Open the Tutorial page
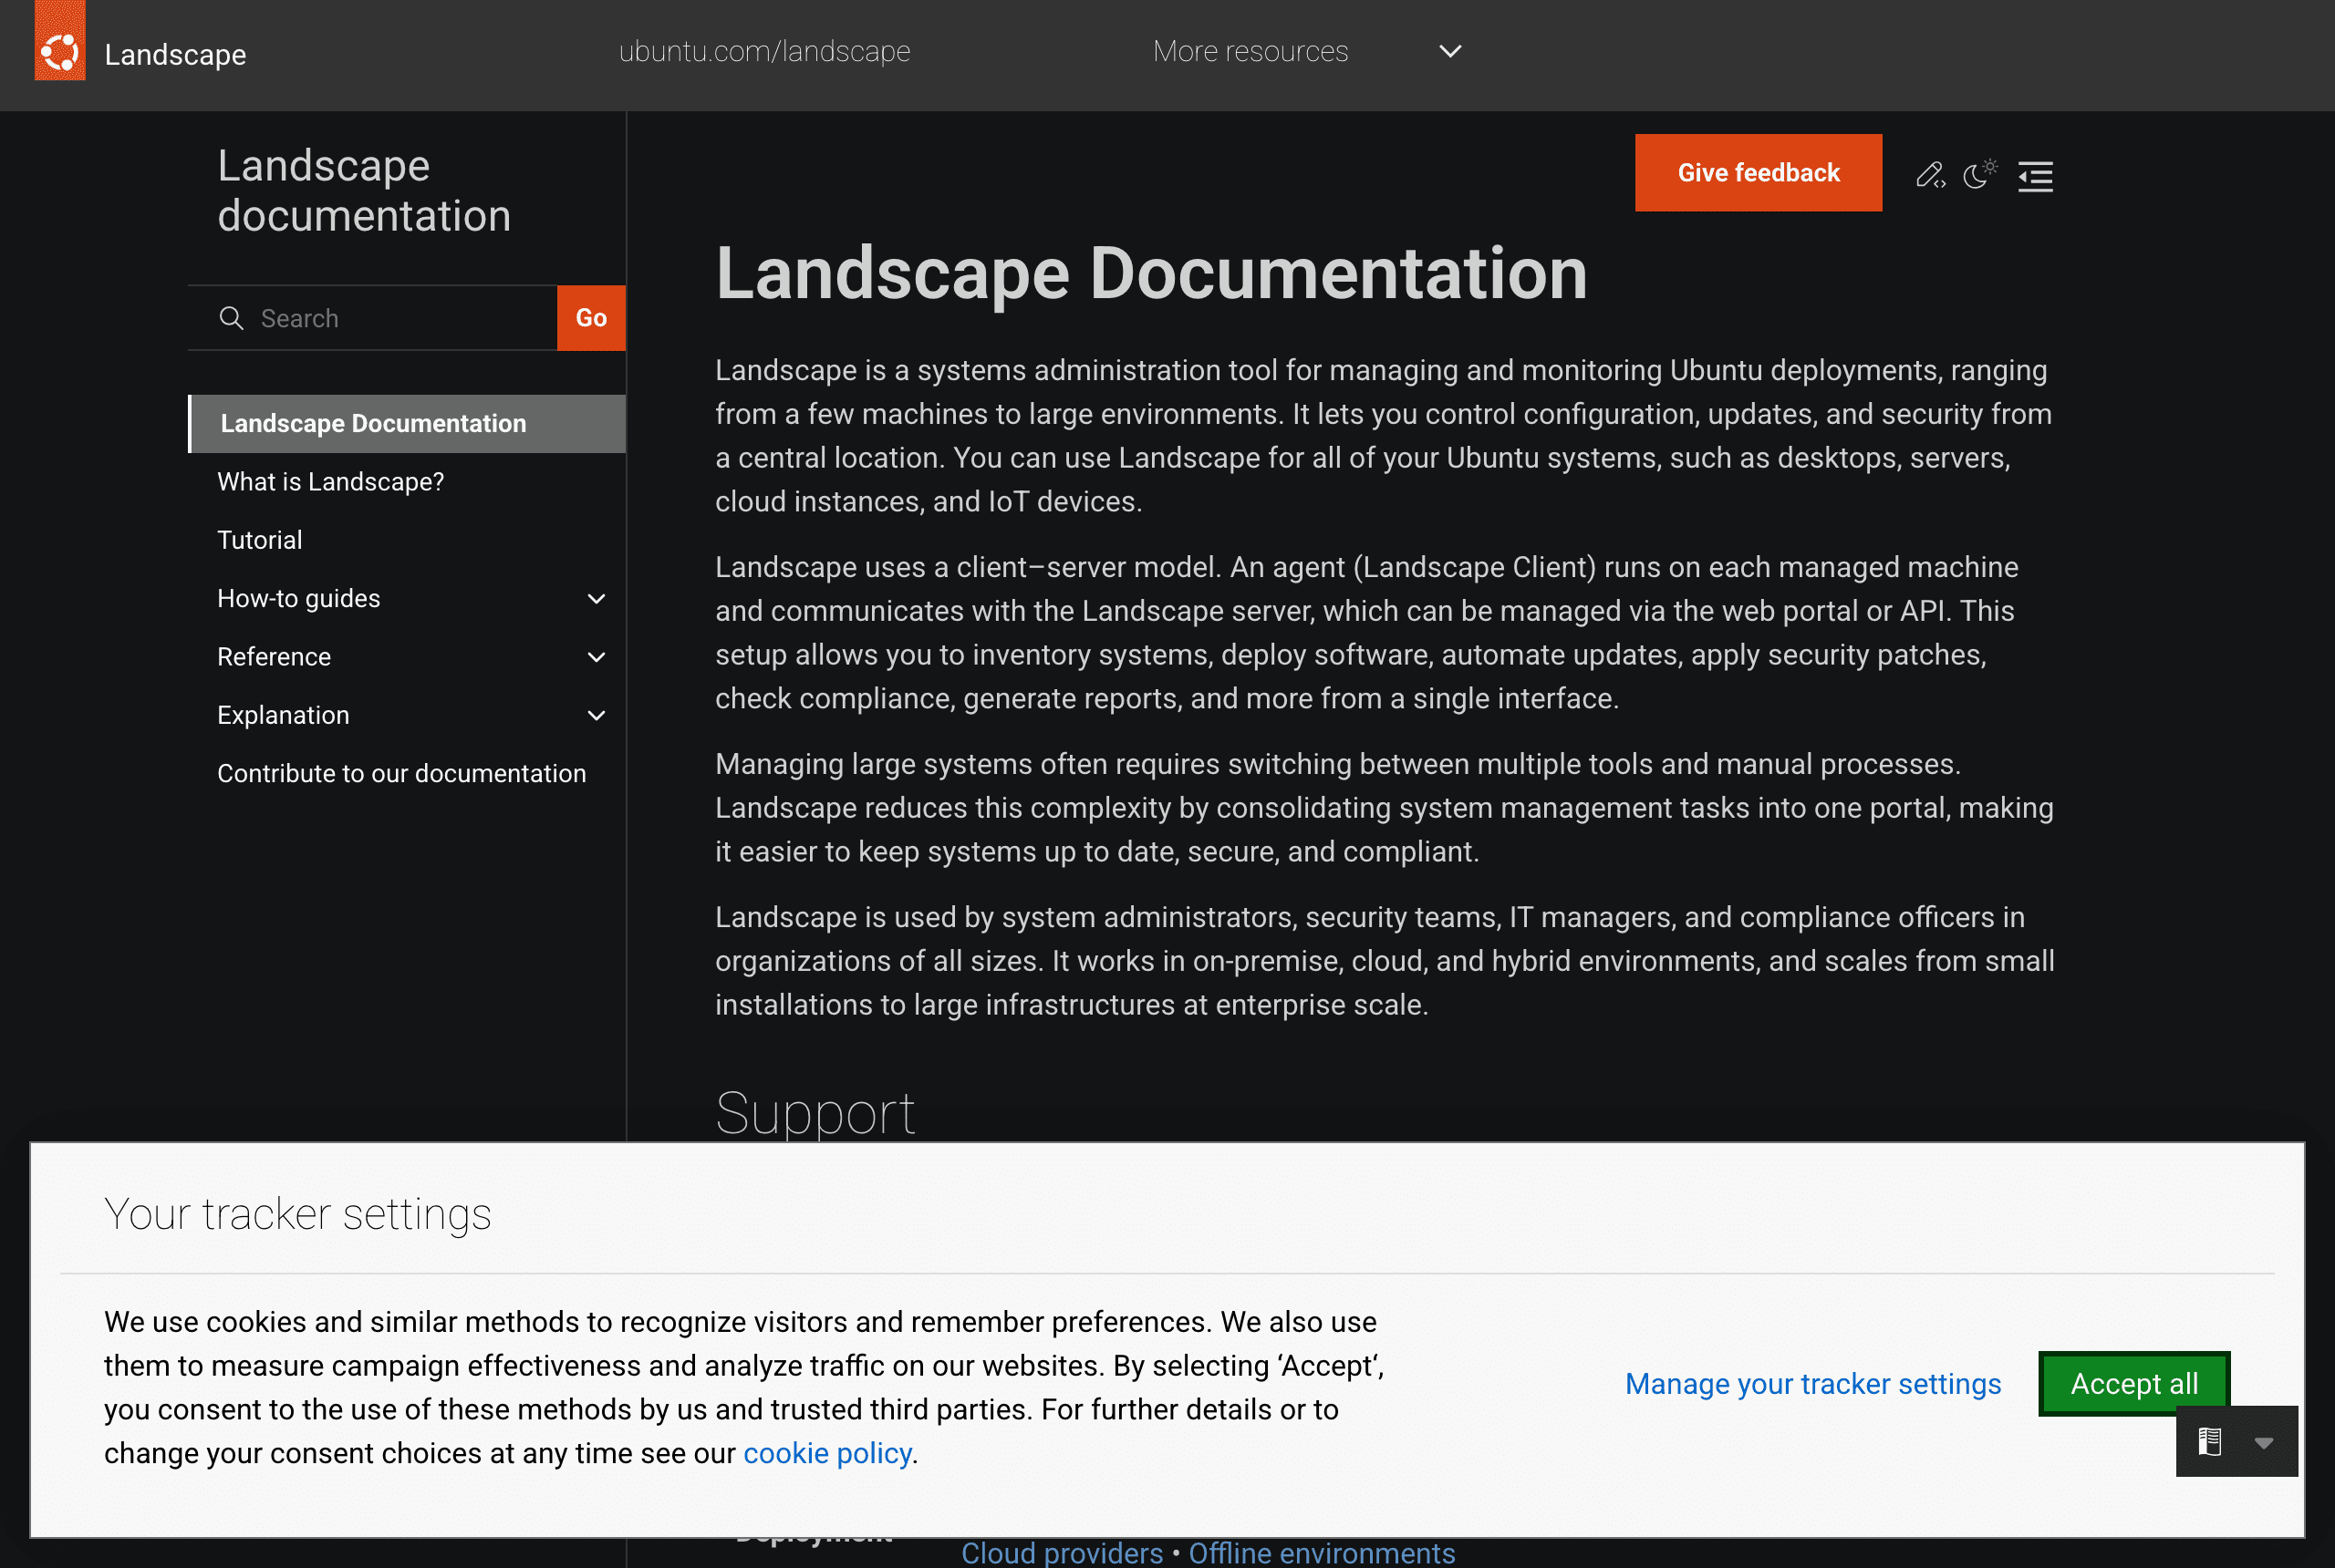 pyautogui.click(x=259, y=540)
